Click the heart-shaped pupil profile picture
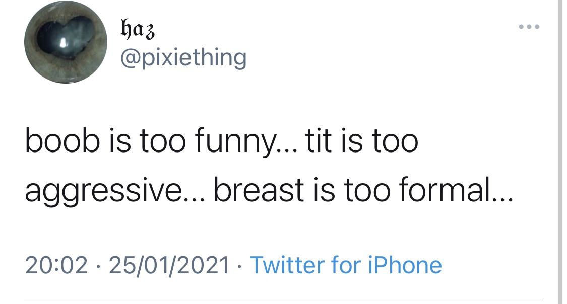 (x=66, y=43)
